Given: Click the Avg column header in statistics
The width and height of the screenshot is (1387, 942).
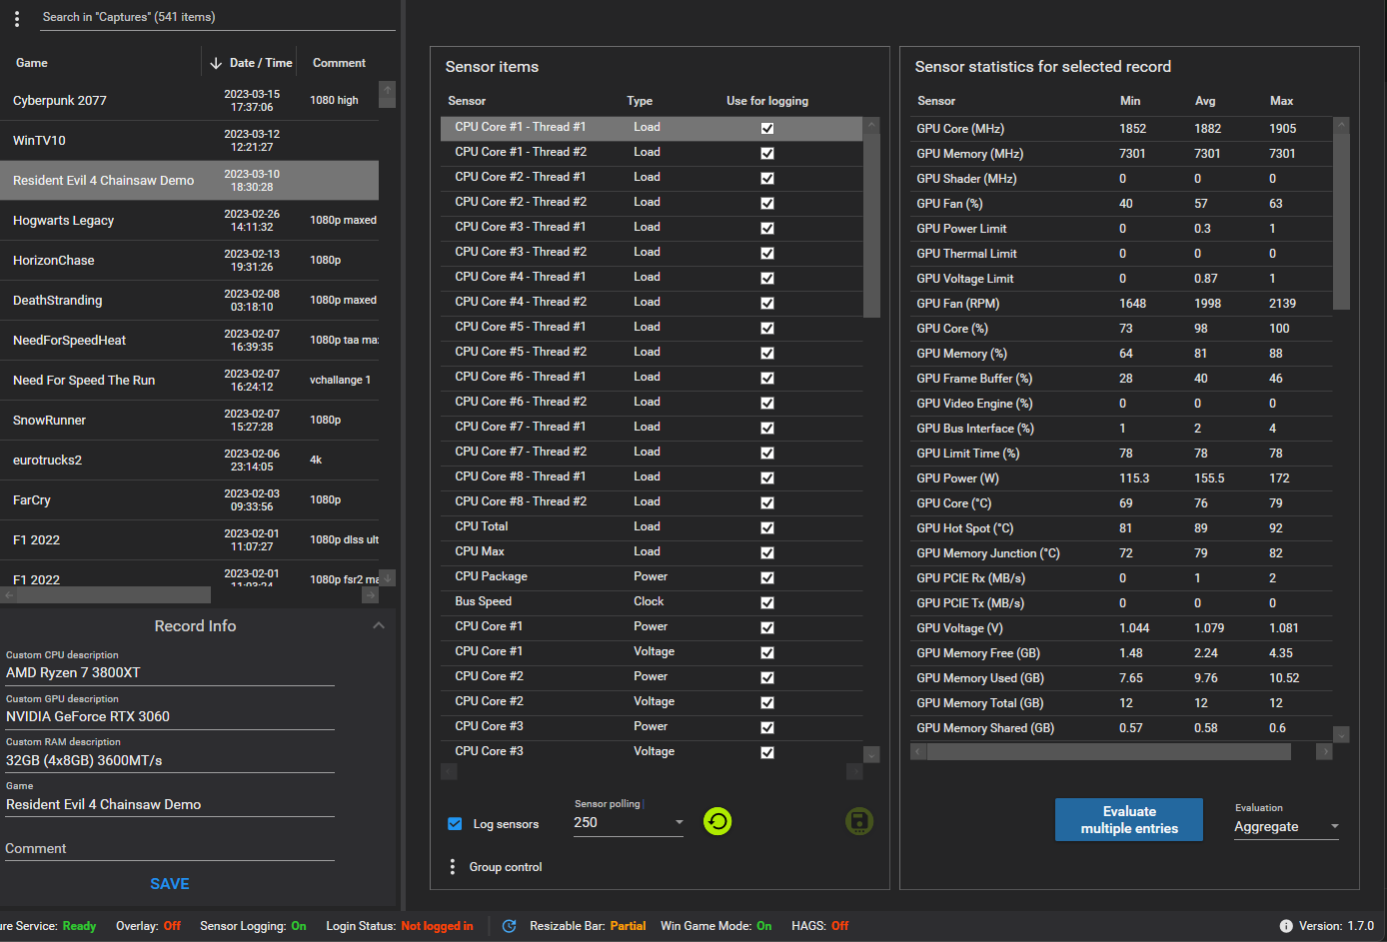Looking at the screenshot, I should tap(1205, 101).
